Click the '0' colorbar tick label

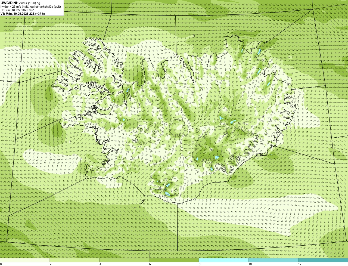(x=1, y=264)
